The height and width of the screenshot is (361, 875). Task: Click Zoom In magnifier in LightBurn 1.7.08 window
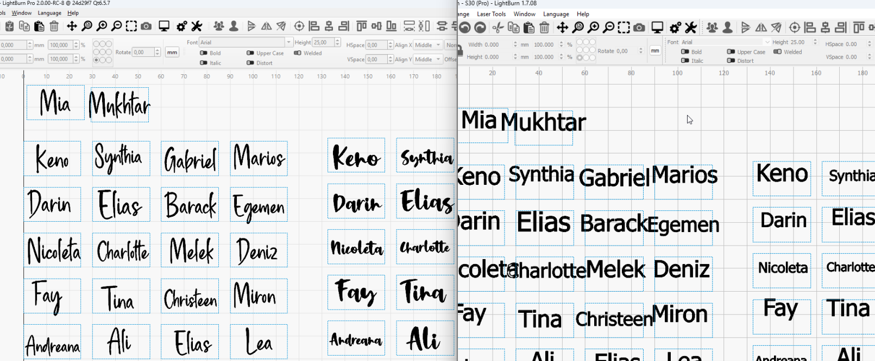(x=594, y=28)
